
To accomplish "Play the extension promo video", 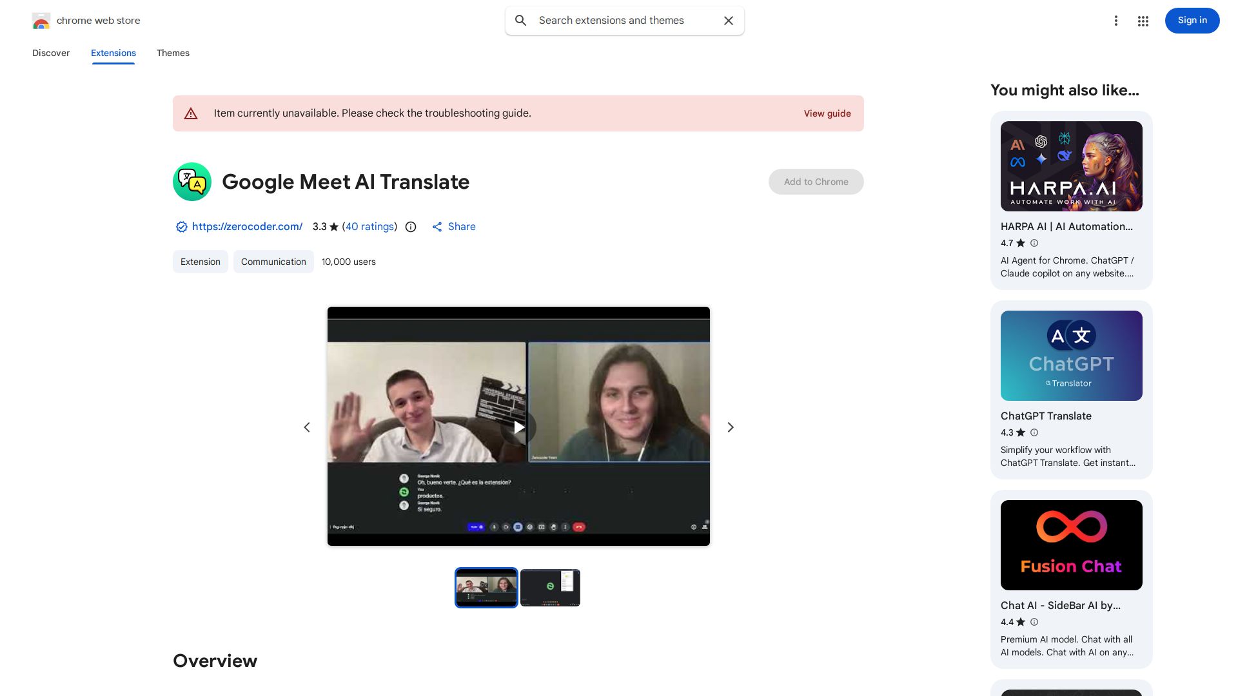I will click(x=518, y=427).
